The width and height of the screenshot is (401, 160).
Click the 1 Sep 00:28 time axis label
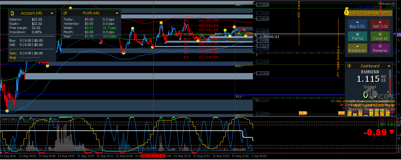[x=259, y=156]
